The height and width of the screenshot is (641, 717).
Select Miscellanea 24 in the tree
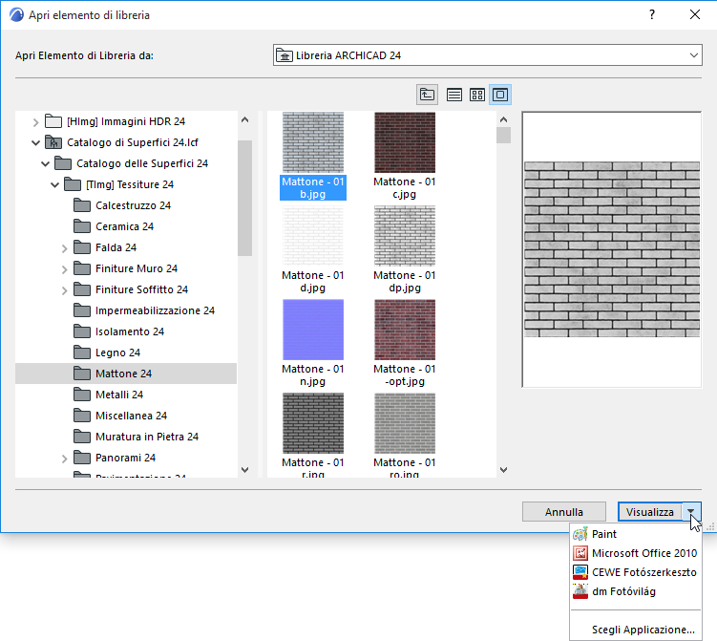coord(131,416)
